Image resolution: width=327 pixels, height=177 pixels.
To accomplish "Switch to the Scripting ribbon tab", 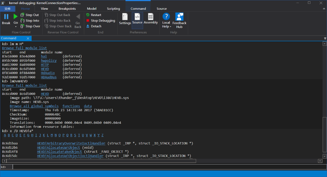I will coord(113,9).
